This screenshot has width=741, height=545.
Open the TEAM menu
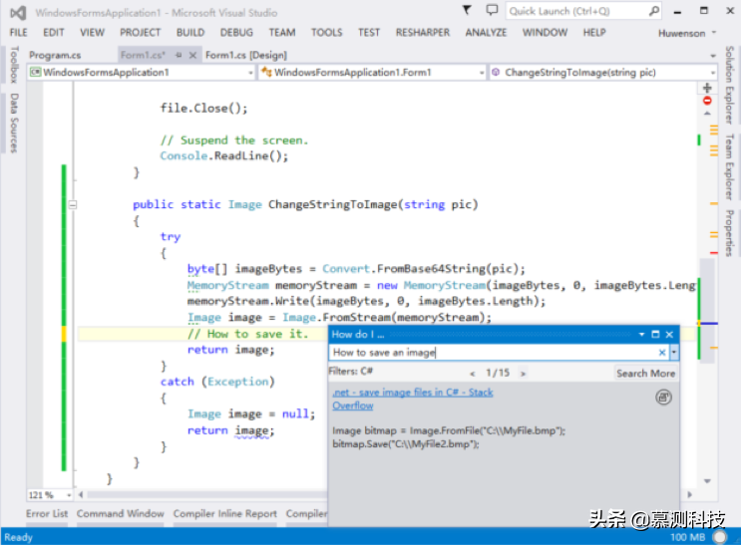coord(282,33)
